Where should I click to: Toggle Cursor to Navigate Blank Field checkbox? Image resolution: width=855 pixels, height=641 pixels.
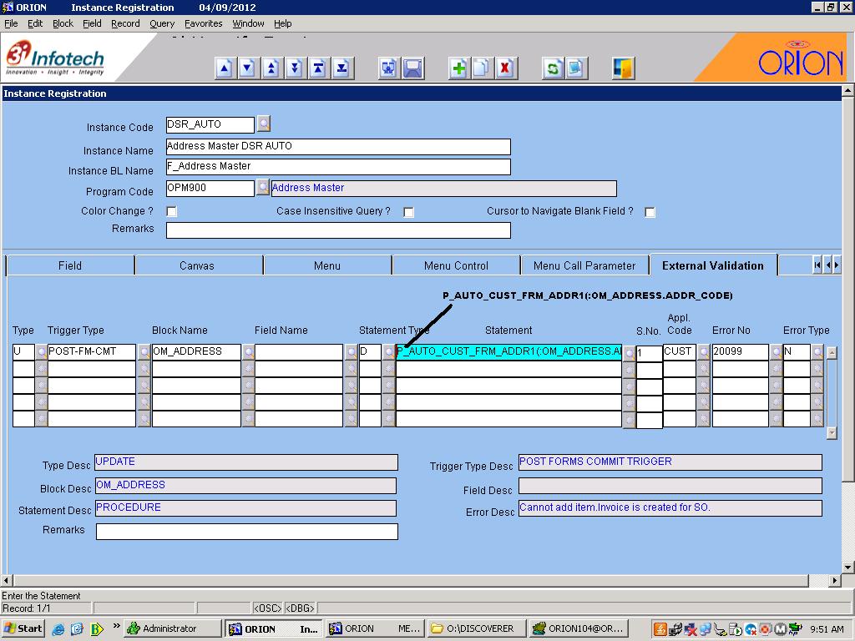pyautogui.click(x=650, y=212)
